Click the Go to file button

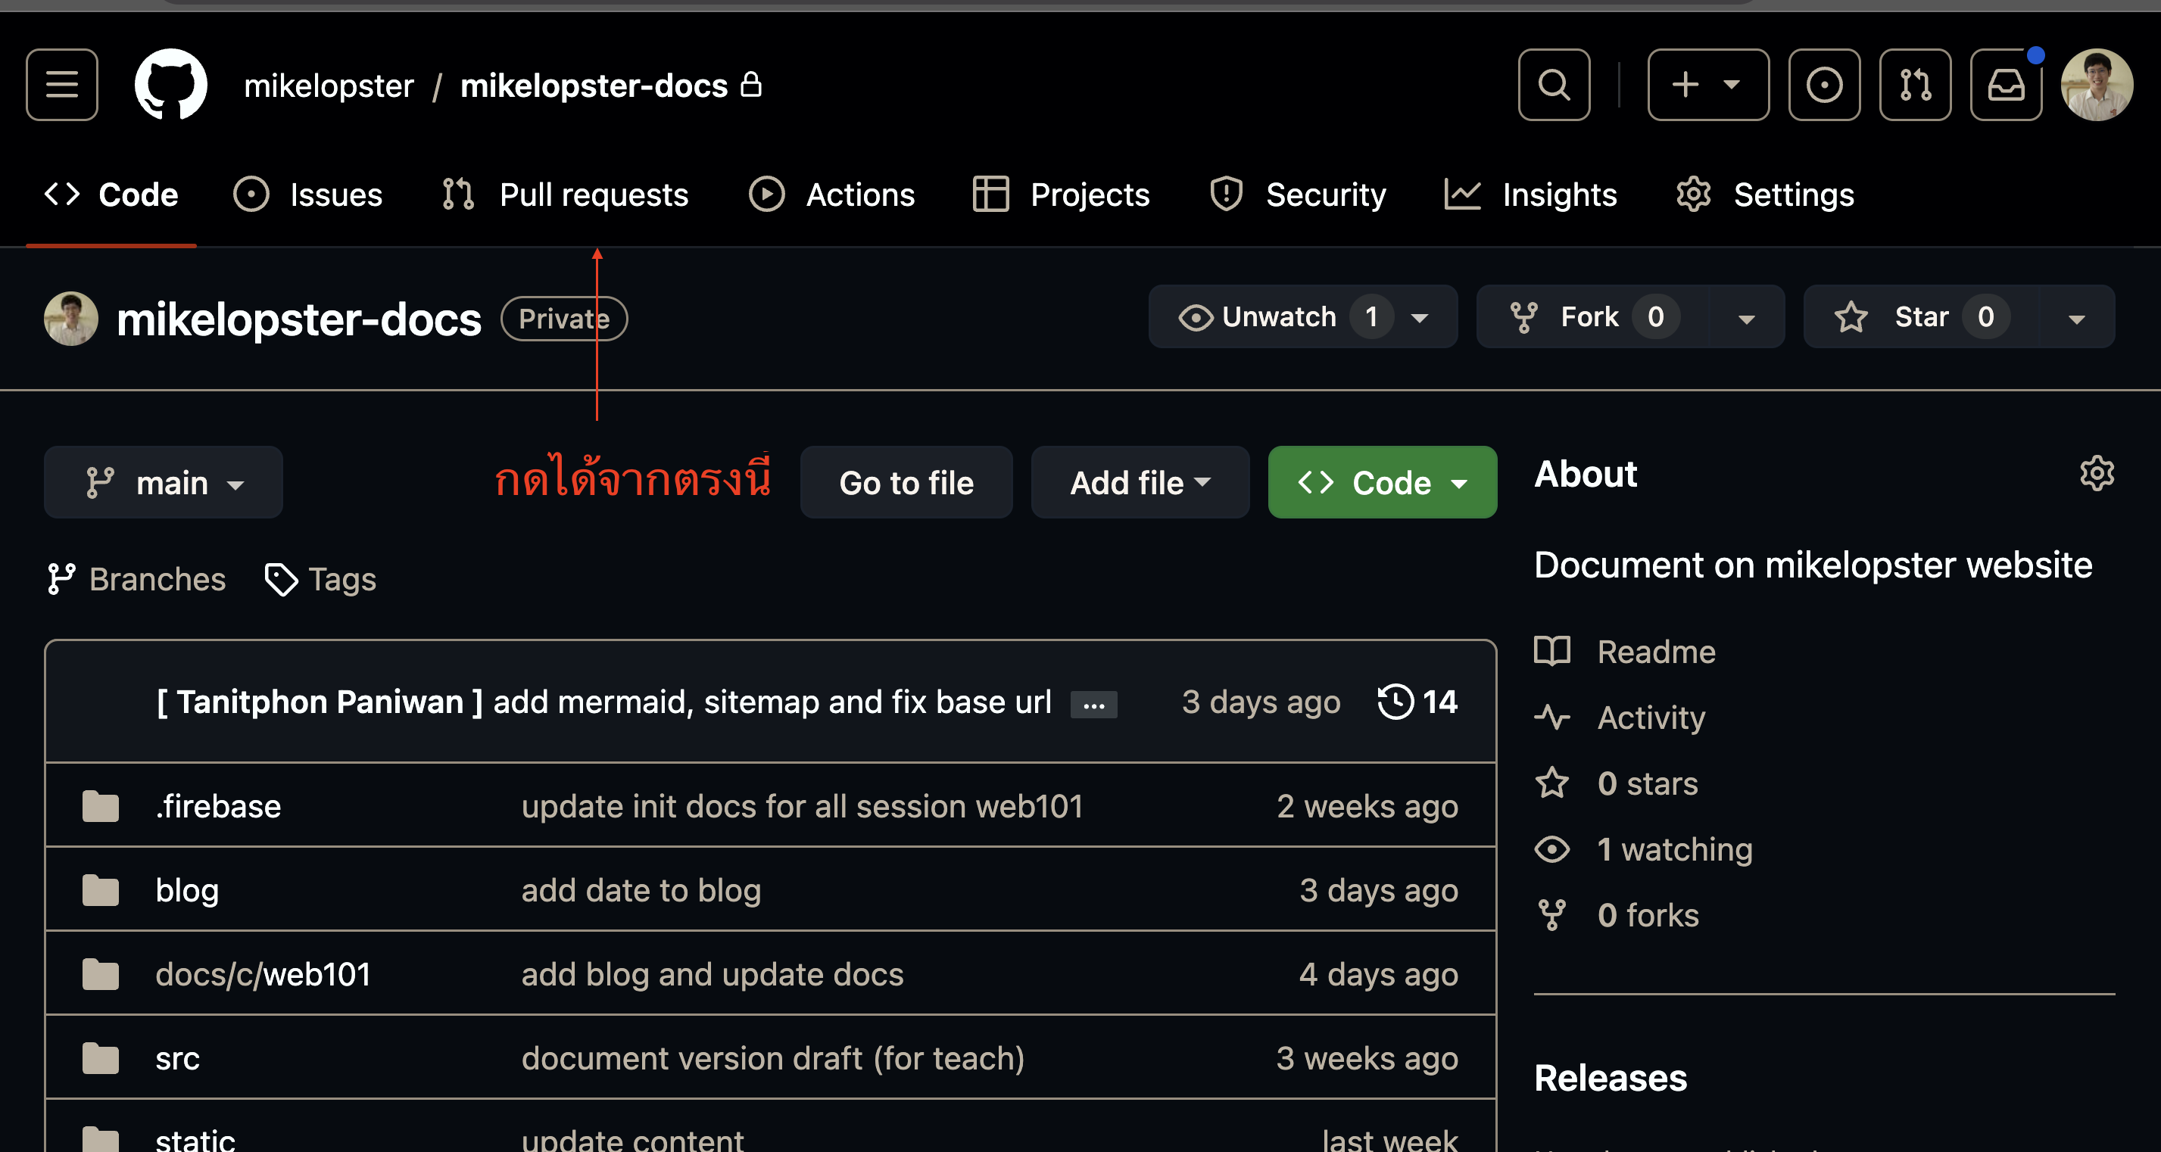906,482
